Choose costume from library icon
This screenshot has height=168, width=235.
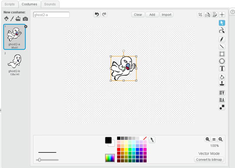pos(6,19)
